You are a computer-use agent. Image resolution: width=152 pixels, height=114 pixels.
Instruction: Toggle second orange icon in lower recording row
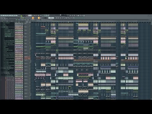[39, 18]
